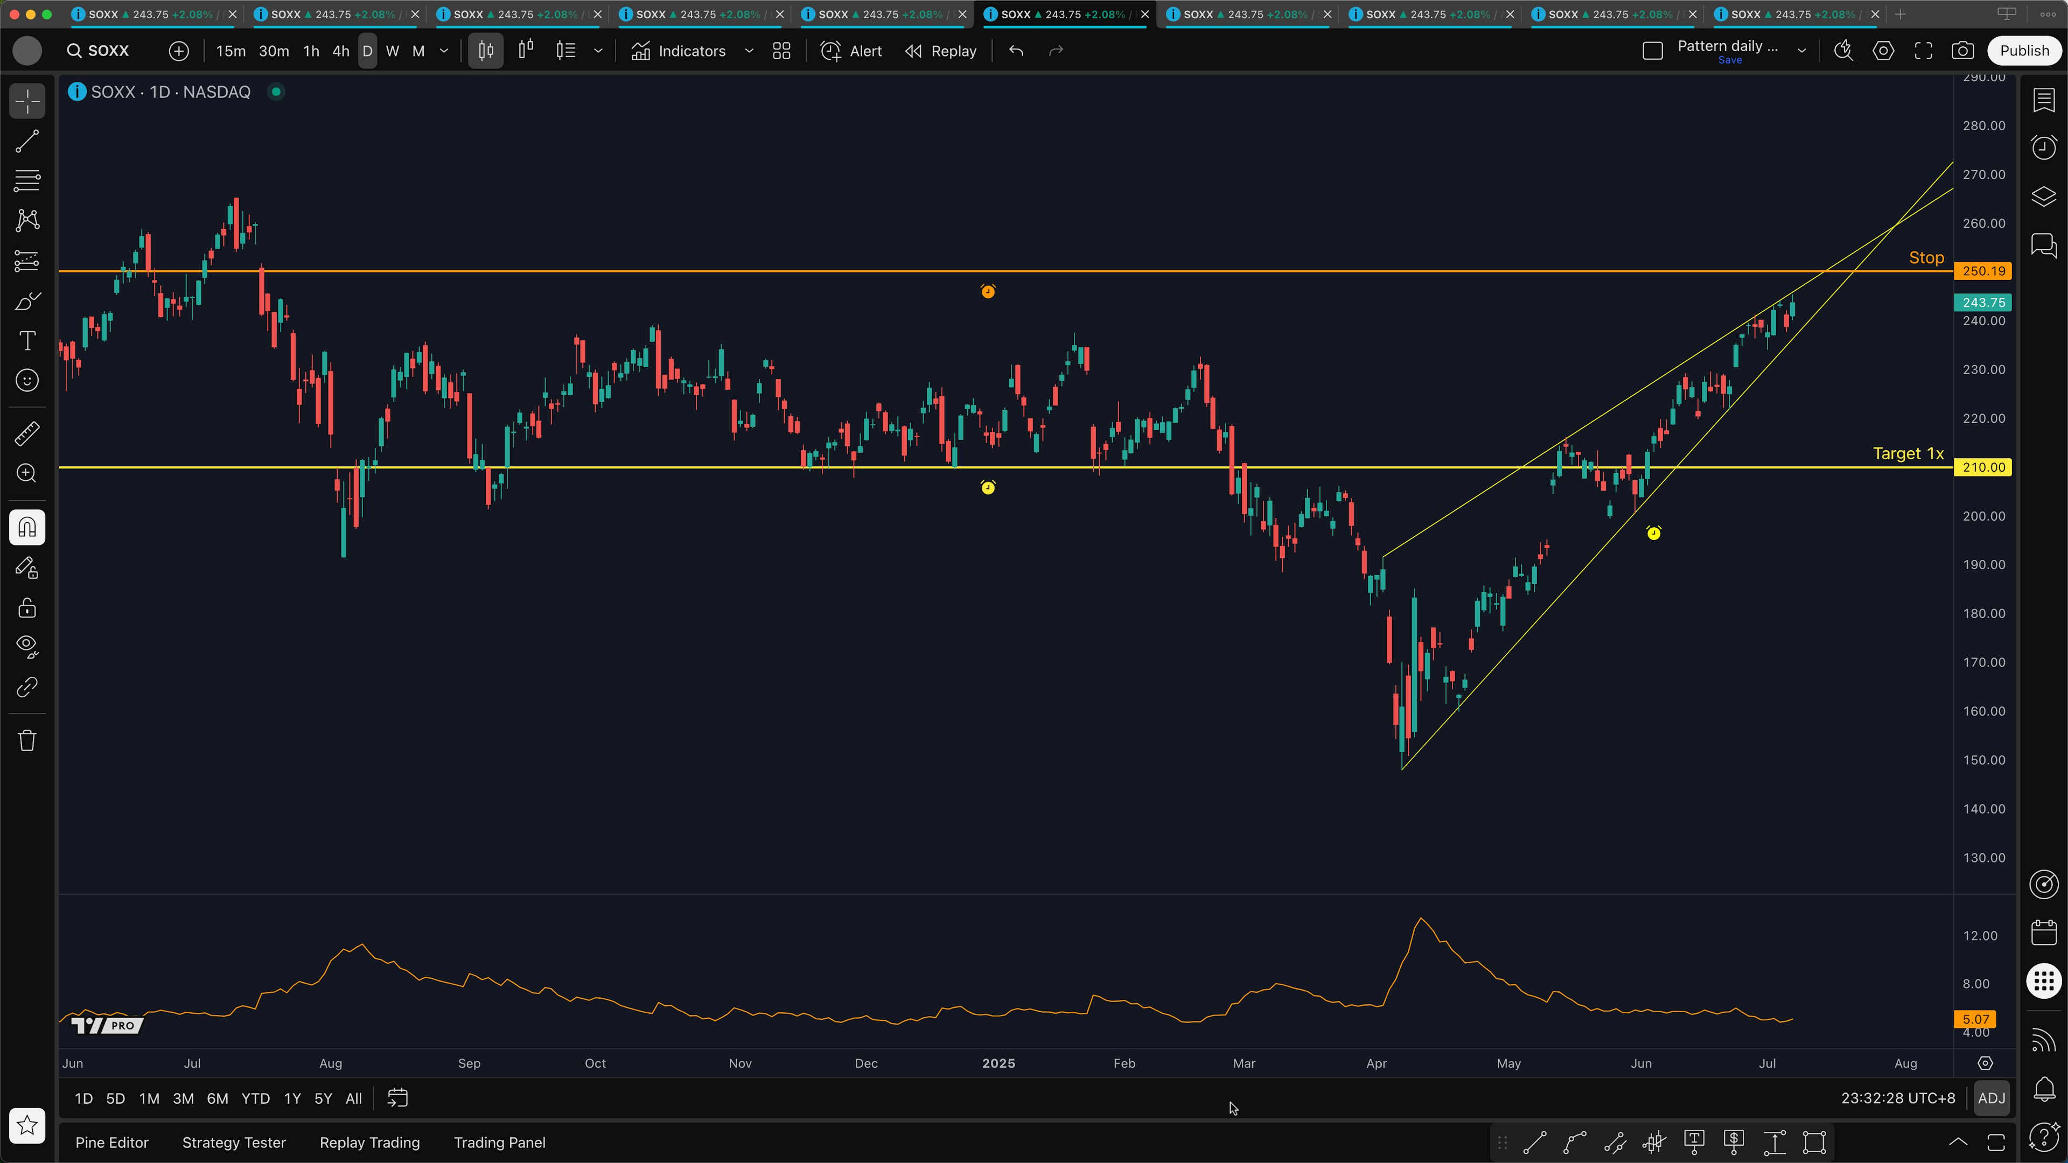Viewport: 2068px width, 1163px height.
Task: Click the trash icon to remove objects
Action: (27, 740)
